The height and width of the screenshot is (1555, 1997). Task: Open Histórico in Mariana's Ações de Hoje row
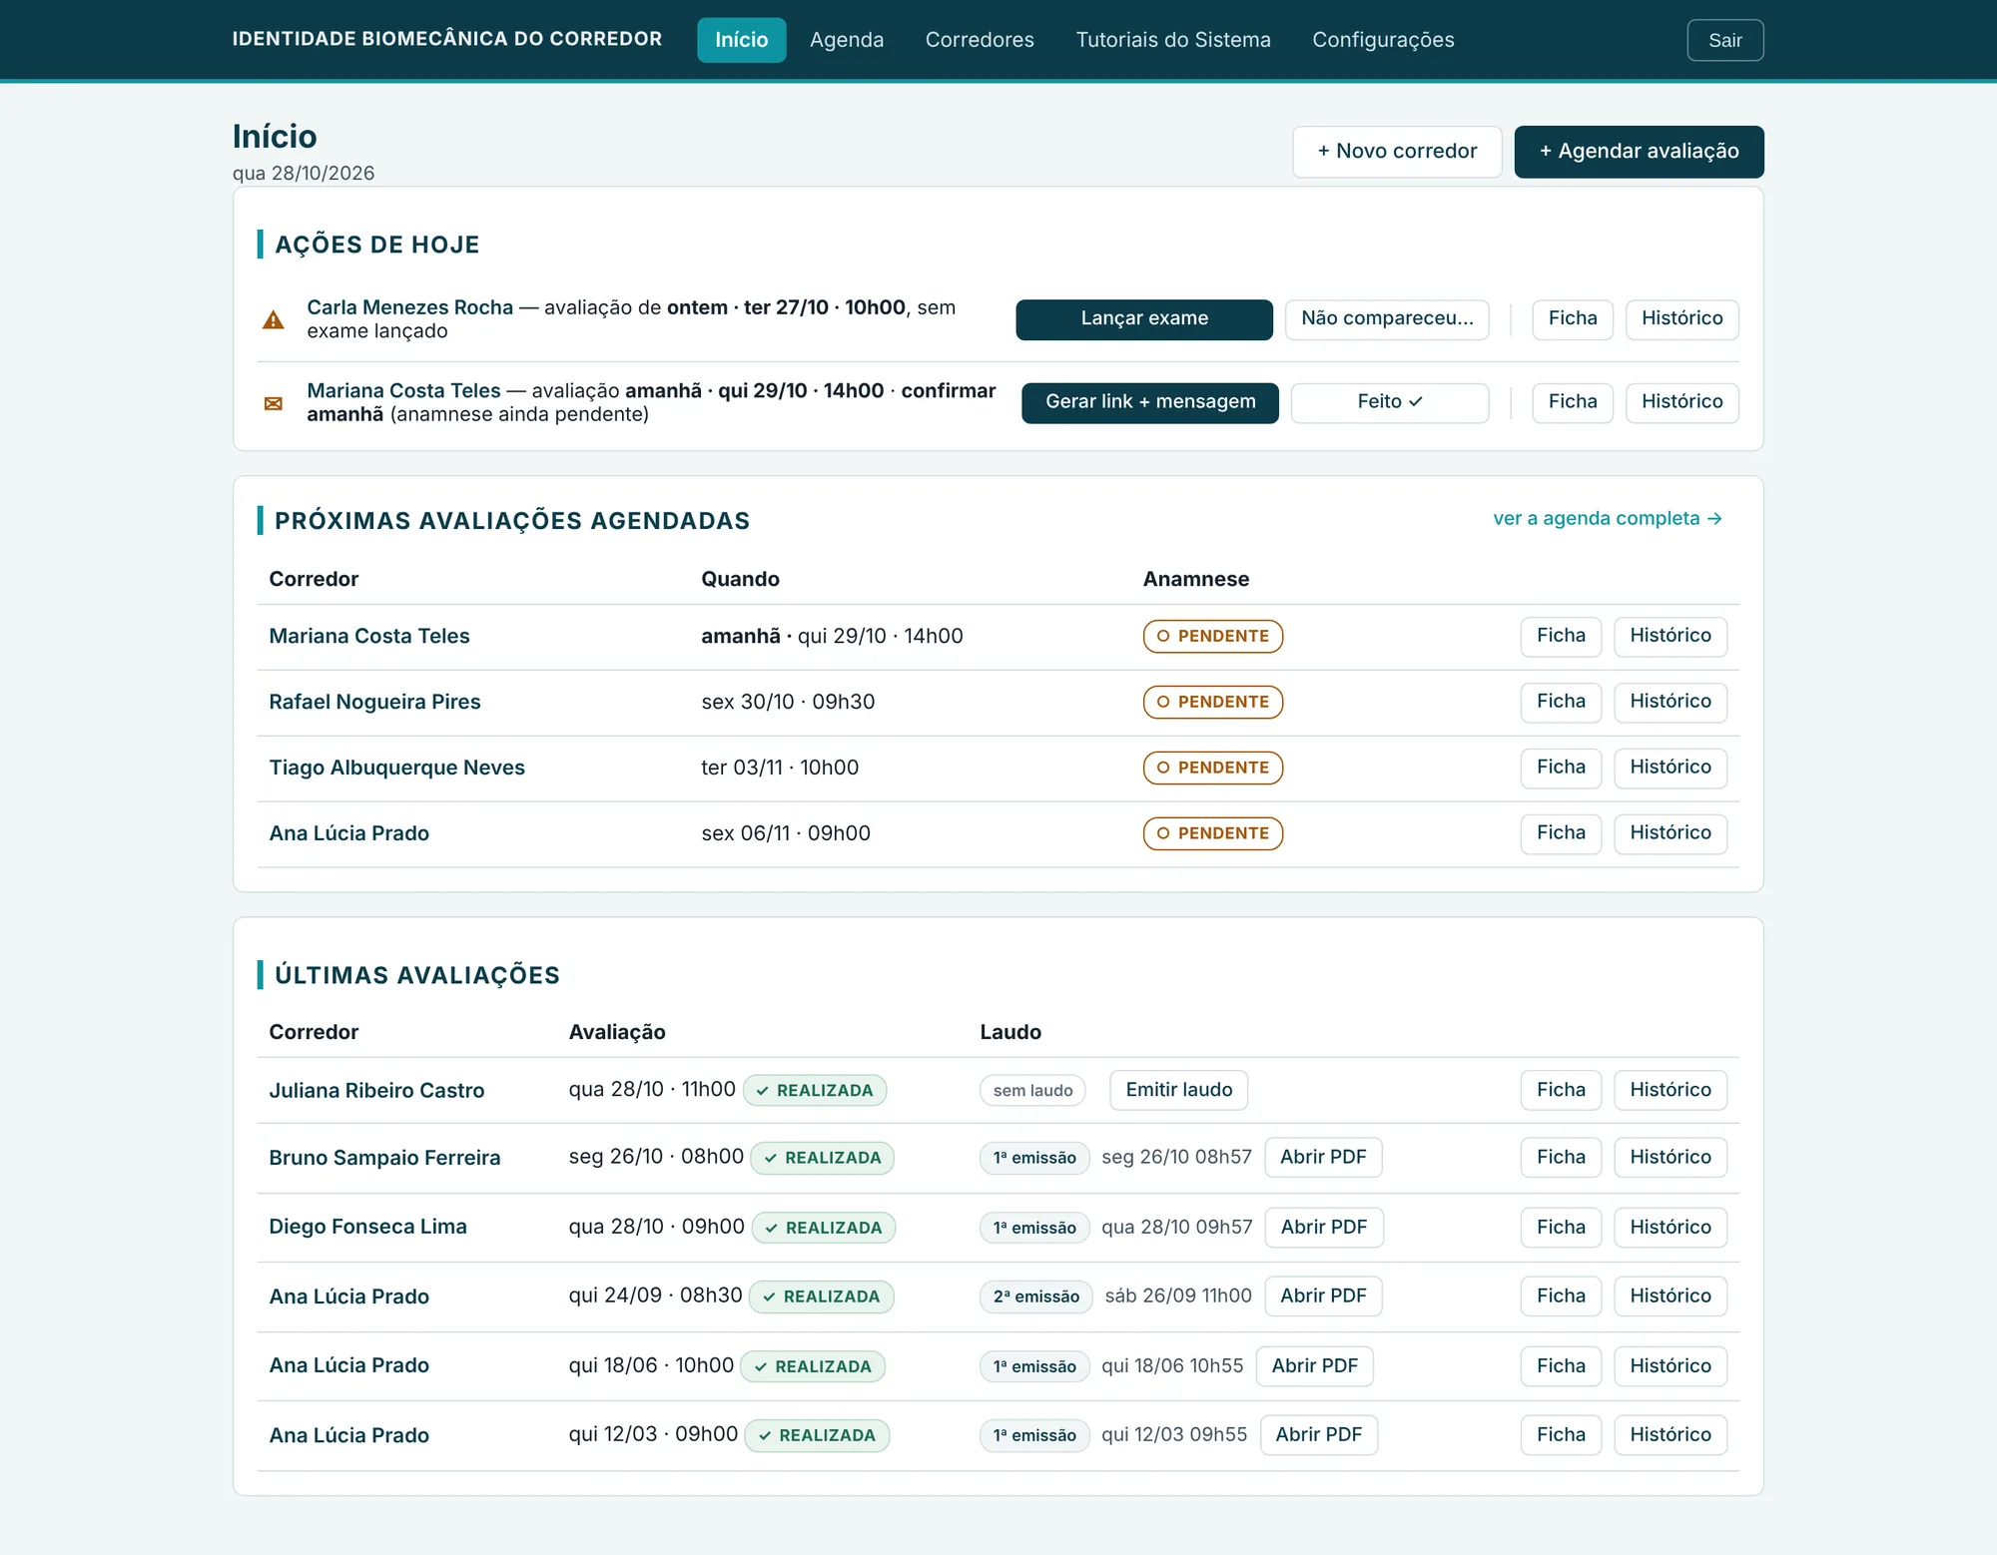1681,402
